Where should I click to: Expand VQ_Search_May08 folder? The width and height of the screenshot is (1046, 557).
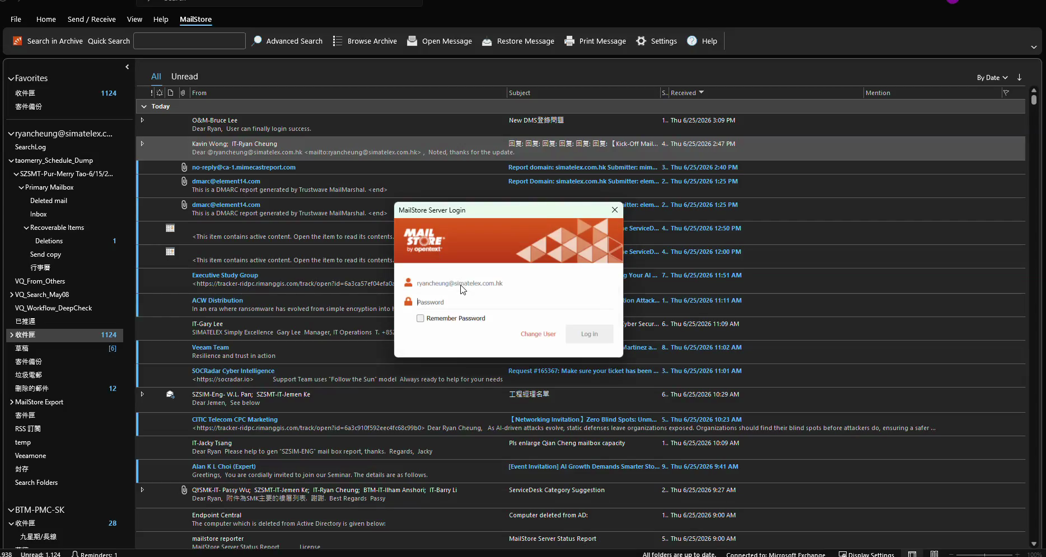12,295
